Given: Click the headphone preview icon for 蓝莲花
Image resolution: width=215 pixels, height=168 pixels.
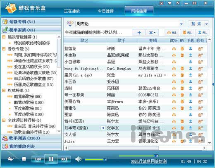Looking at the screenshot, I should [174, 48].
